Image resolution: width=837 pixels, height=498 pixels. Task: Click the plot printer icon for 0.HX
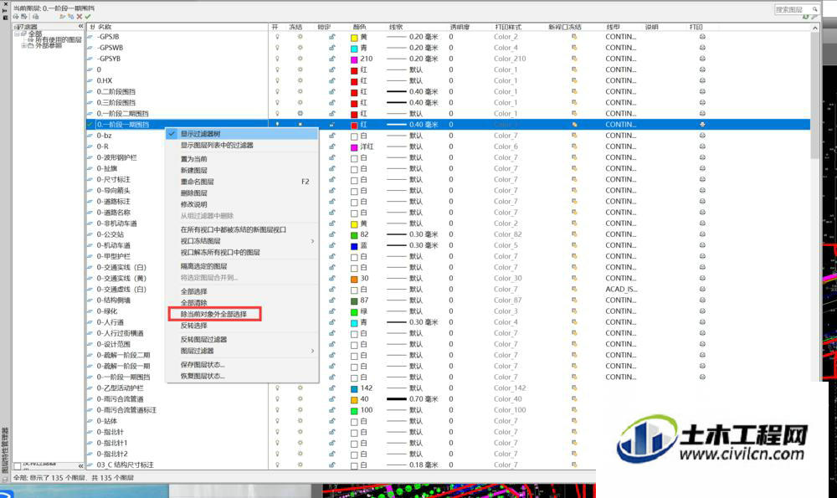(x=702, y=80)
